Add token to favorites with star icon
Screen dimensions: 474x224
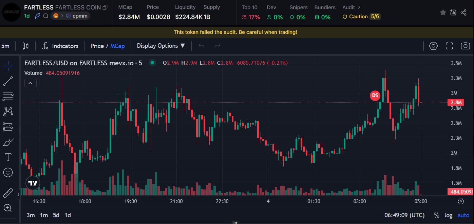pyautogui.click(x=443, y=13)
